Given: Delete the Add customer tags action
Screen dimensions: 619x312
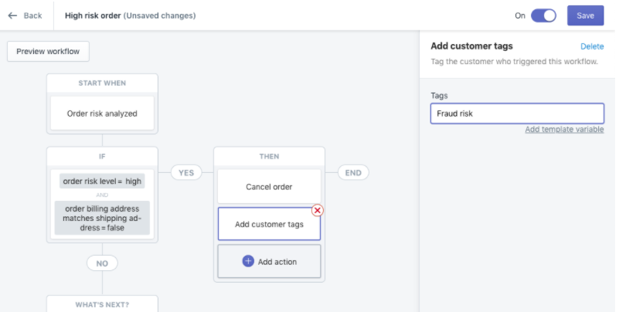Looking at the screenshot, I should (x=592, y=46).
